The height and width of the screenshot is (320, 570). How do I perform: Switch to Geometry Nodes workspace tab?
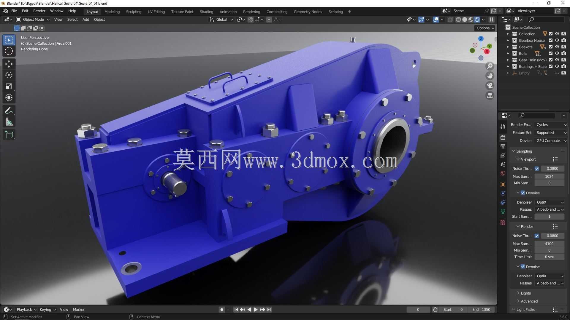[x=308, y=12]
